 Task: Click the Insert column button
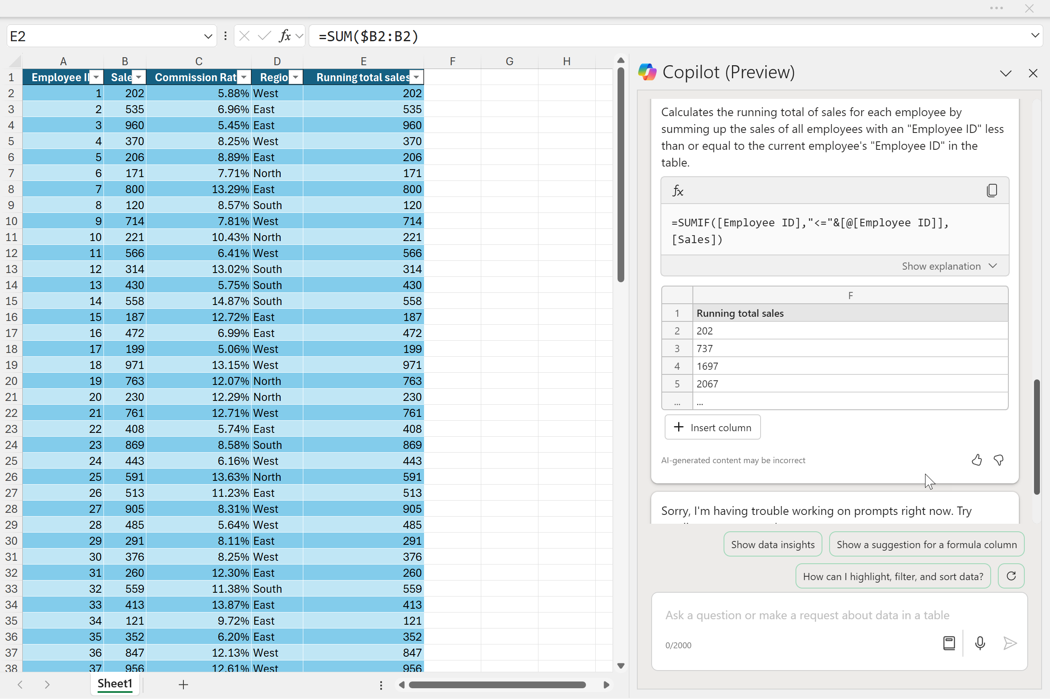pos(713,428)
